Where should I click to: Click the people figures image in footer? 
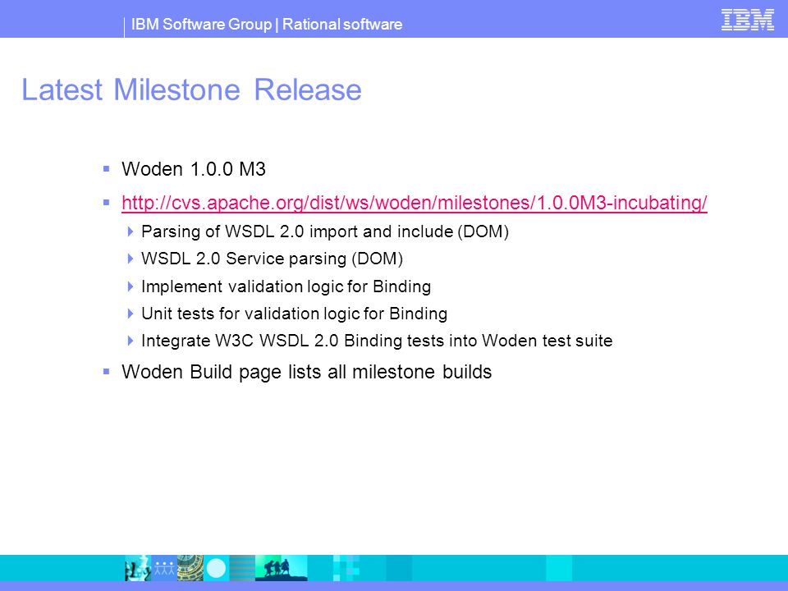click(164, 568)
